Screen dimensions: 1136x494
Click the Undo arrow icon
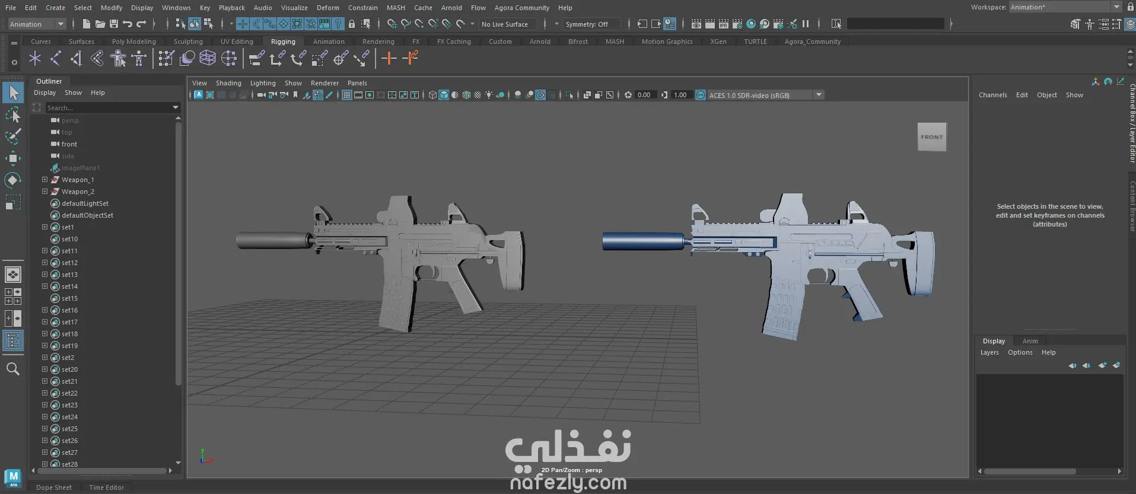128,24
